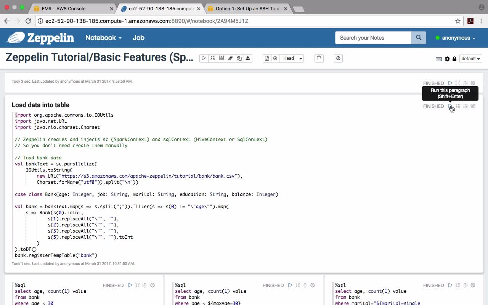This screenshot has width=488, height=305.
Task: Open the default view mode dropdown
Action: pyautogui.click(x=471, y=59)
